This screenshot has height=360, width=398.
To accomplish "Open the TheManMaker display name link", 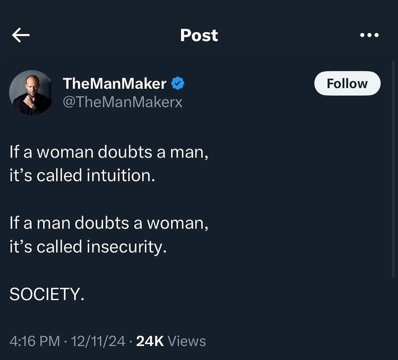I will (115, 83).
